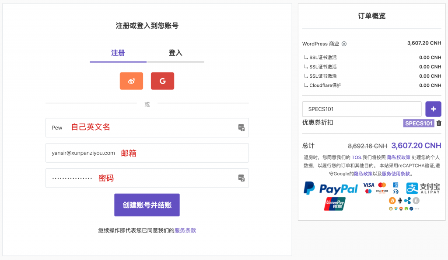The image size is (448, 260).
Task: Open the 服务条款 link under the form
Action: 185,230
